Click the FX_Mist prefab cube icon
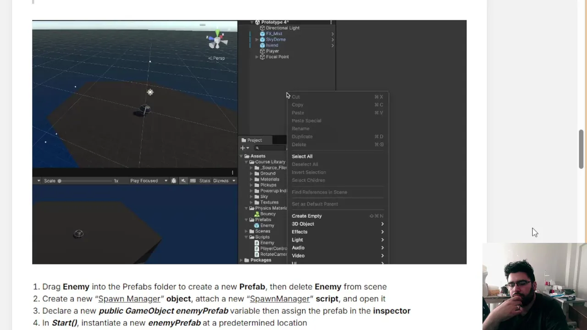 coord(263,34)
